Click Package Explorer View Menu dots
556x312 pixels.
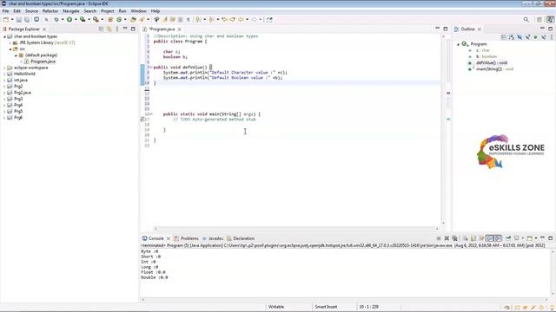[117, 29]
